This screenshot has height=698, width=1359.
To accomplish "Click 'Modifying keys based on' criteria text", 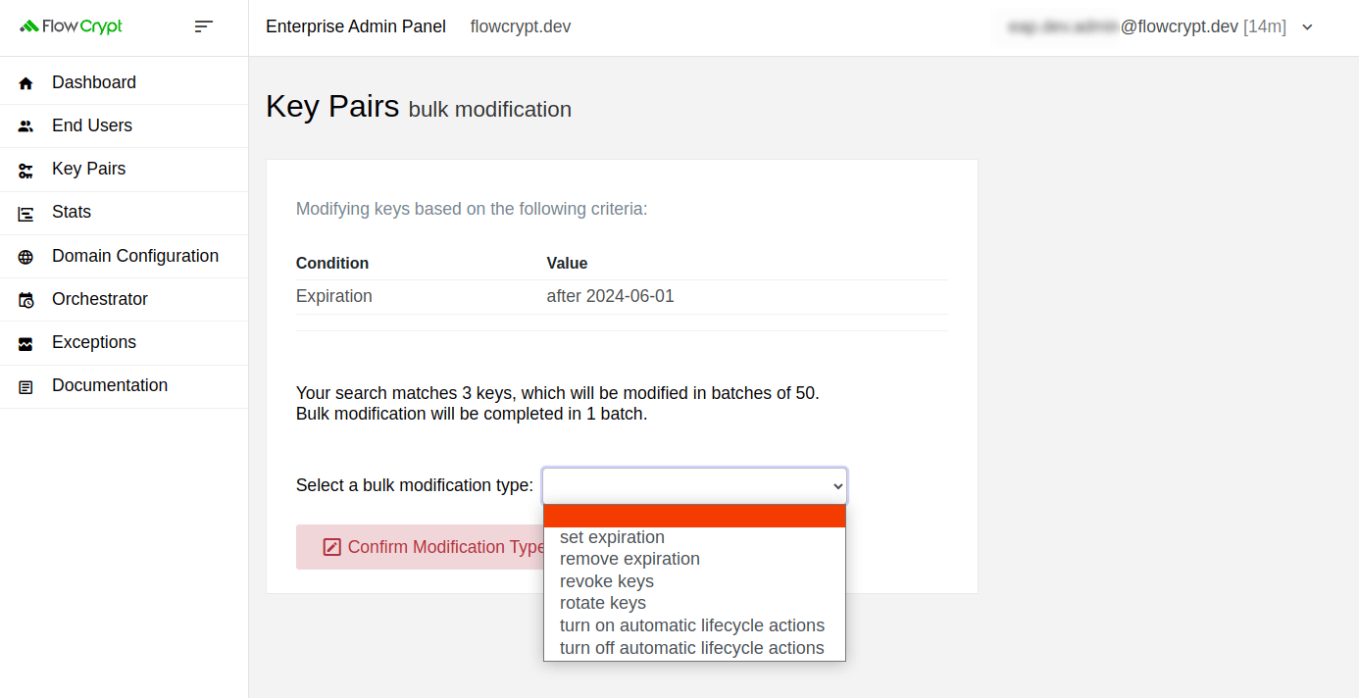I will pyautogui.click(x=472, y=209).
